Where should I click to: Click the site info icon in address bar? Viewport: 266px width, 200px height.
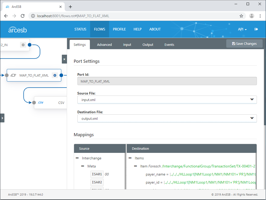[x=33, y=16]
